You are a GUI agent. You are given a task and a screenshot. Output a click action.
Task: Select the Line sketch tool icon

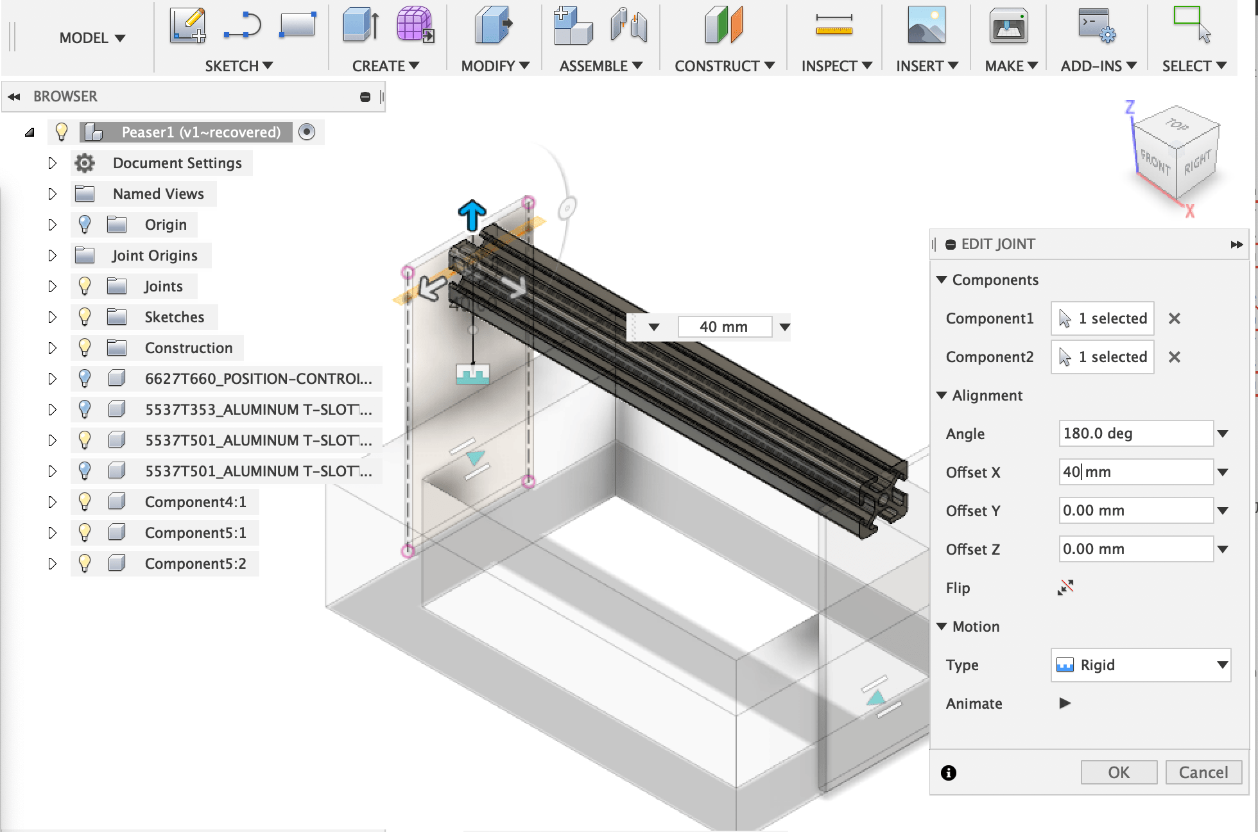coord(242,26)
